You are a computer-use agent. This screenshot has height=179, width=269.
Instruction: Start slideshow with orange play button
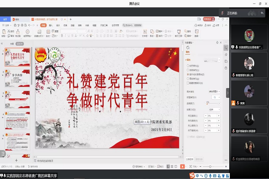click(182, 166)
